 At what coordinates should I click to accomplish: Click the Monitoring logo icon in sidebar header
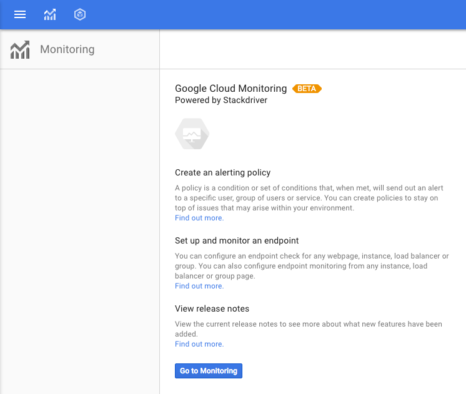20,49
